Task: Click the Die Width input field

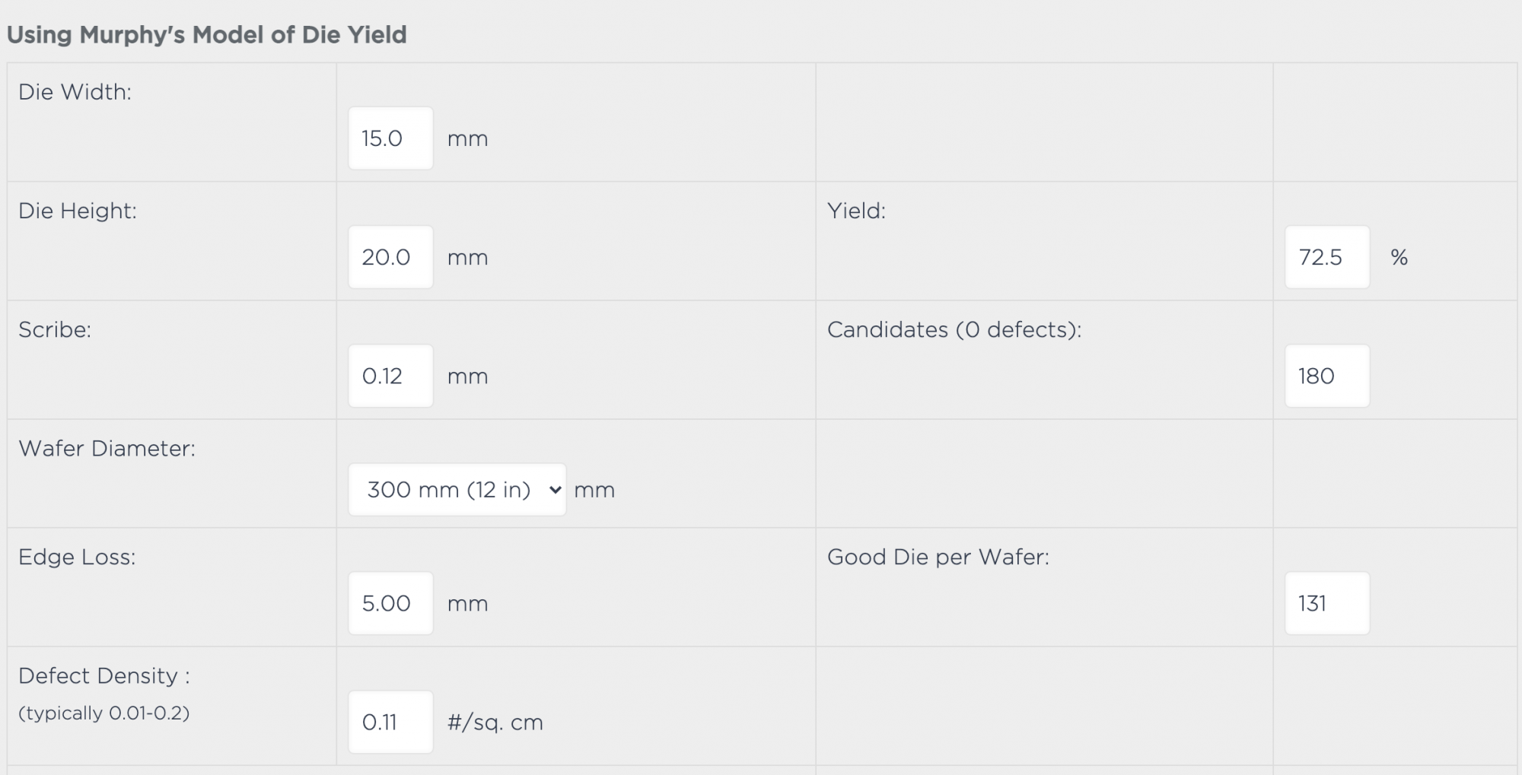Action: [x=390, y=138]
